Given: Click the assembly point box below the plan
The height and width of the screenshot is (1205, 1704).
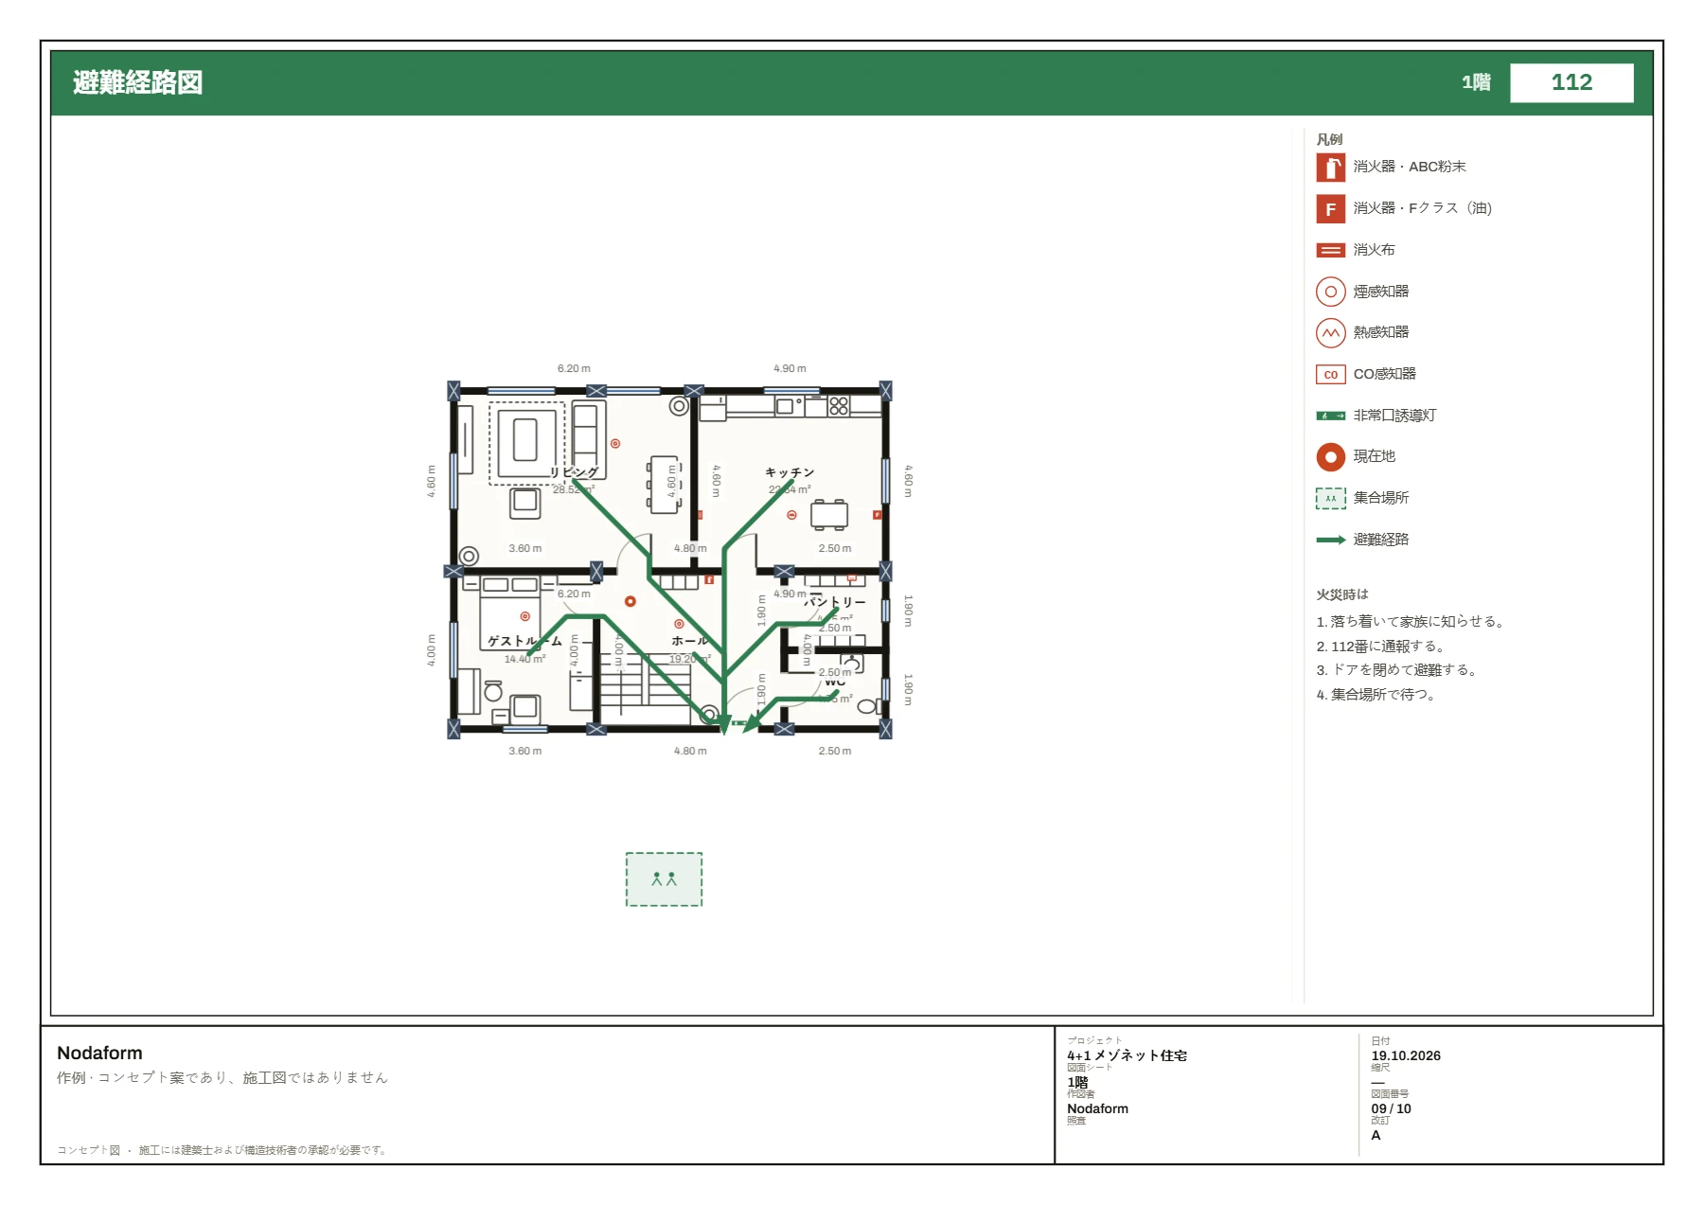Looking at the screenshot, I should 664,879.
